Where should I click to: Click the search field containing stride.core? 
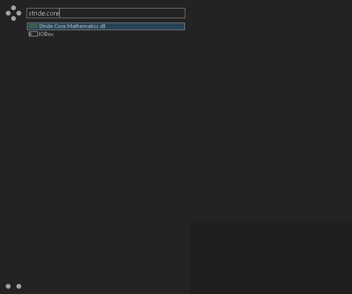(x=106, y=13)
